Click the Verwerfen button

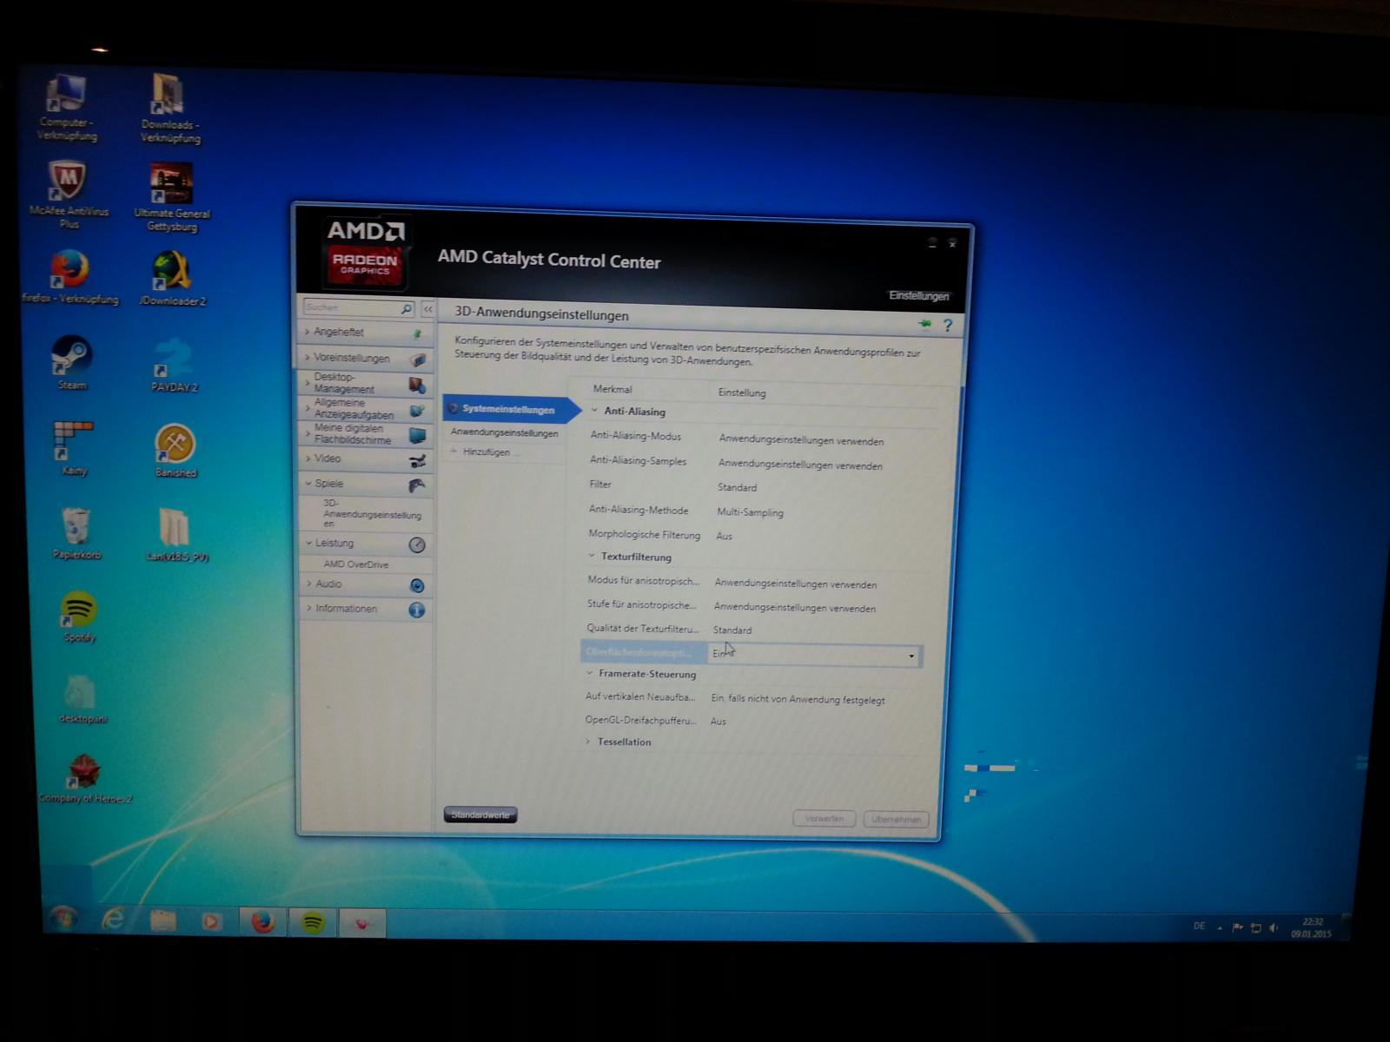click(824, 818)
